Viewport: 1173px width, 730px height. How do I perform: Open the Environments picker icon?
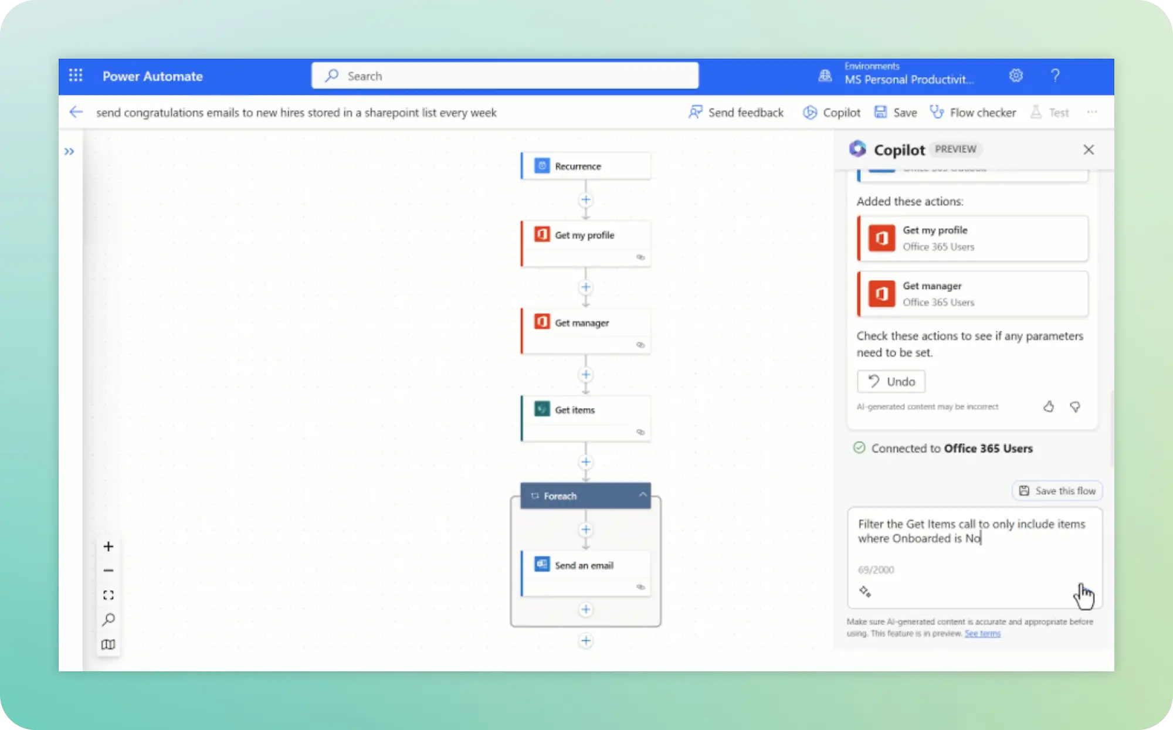(825, 76)
